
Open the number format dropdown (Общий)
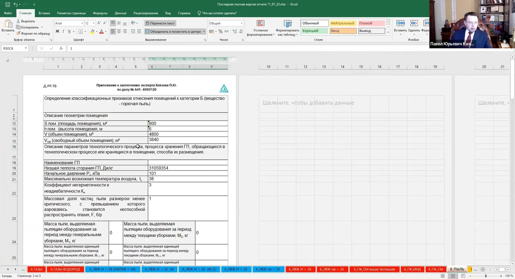coord(242,23)
